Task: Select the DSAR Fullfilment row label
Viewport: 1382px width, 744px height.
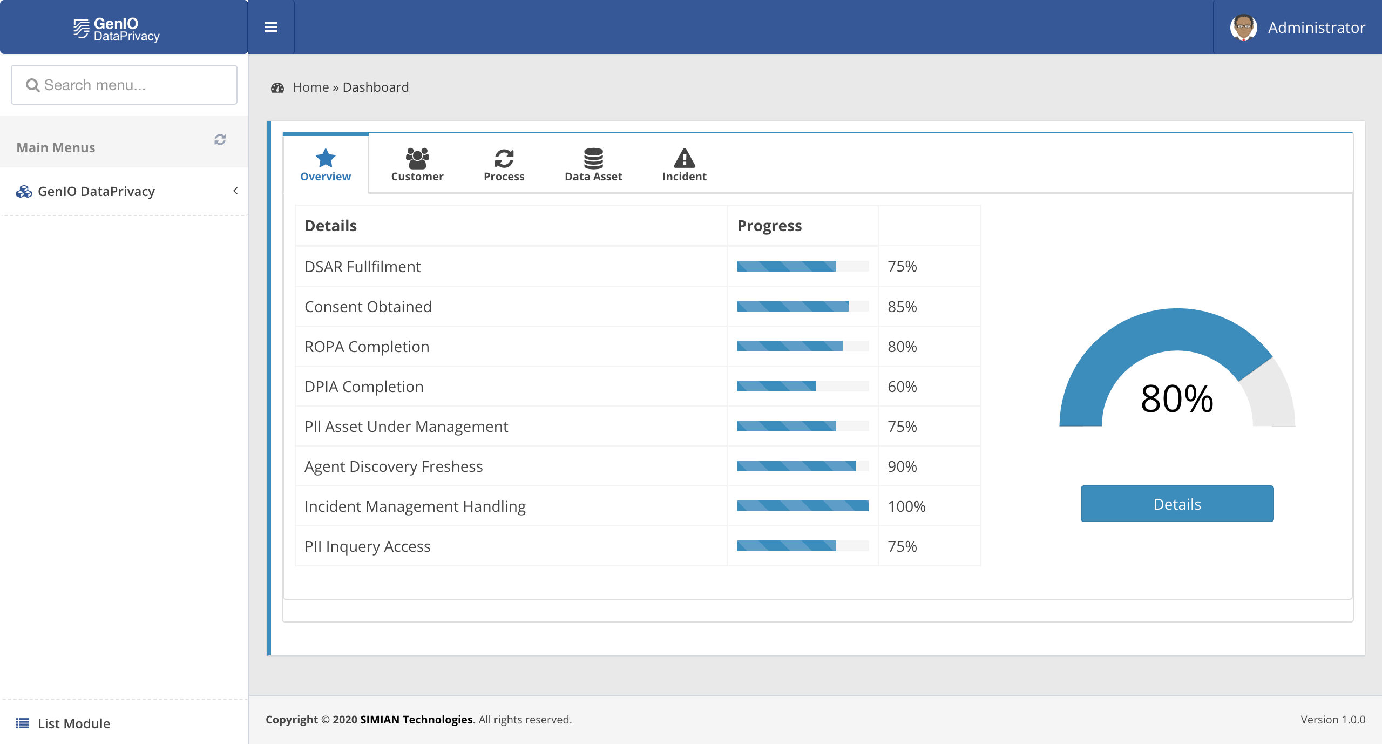Action: pos(362,267)
